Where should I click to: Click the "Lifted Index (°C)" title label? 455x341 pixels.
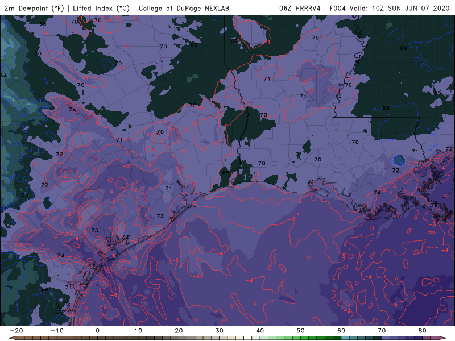tap(101, 8)
